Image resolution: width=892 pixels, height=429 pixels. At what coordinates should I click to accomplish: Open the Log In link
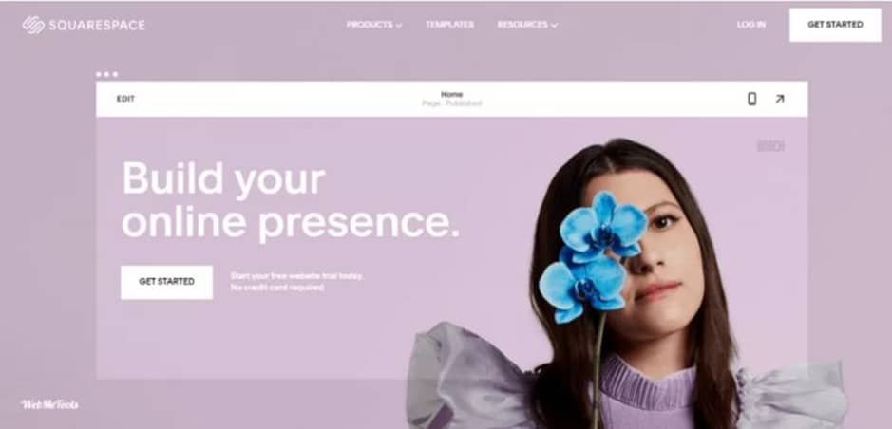click(x=750, y=25)
